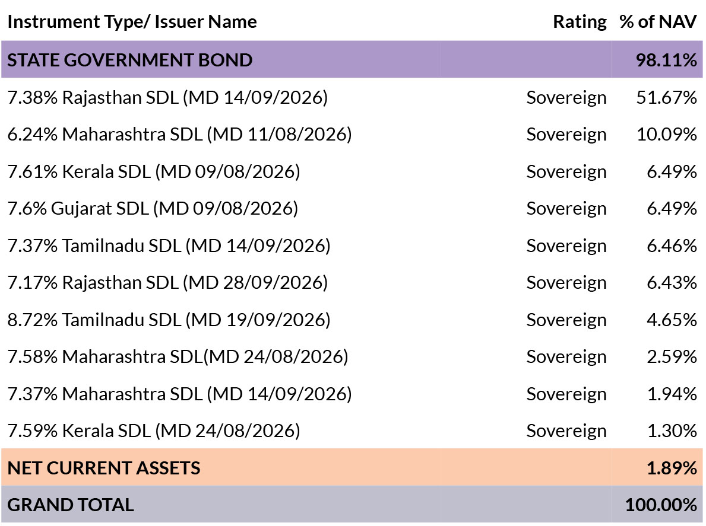Select 8.72% Tamilnadu SDL entry
This screenshot has width=706, height=526.
169,320
